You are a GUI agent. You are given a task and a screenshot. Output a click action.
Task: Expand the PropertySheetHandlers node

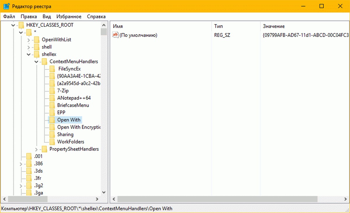tap(36, 149)
